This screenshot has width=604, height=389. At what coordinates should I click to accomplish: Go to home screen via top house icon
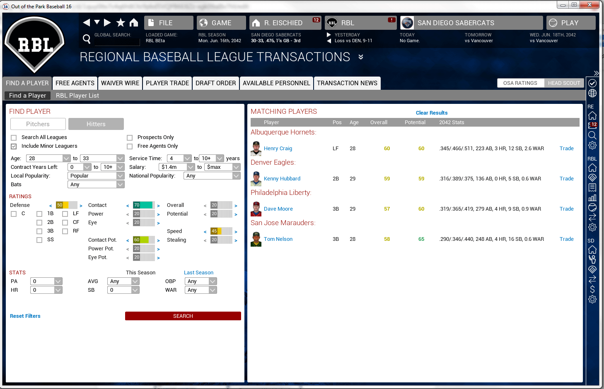click(134, 23)
